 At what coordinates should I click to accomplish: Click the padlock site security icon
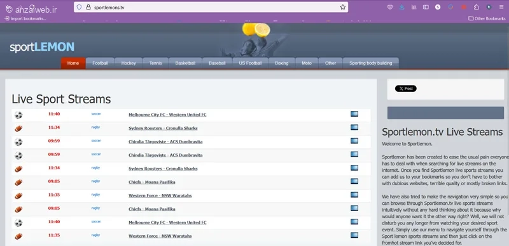pyautogui.click(x=88, y=7)
